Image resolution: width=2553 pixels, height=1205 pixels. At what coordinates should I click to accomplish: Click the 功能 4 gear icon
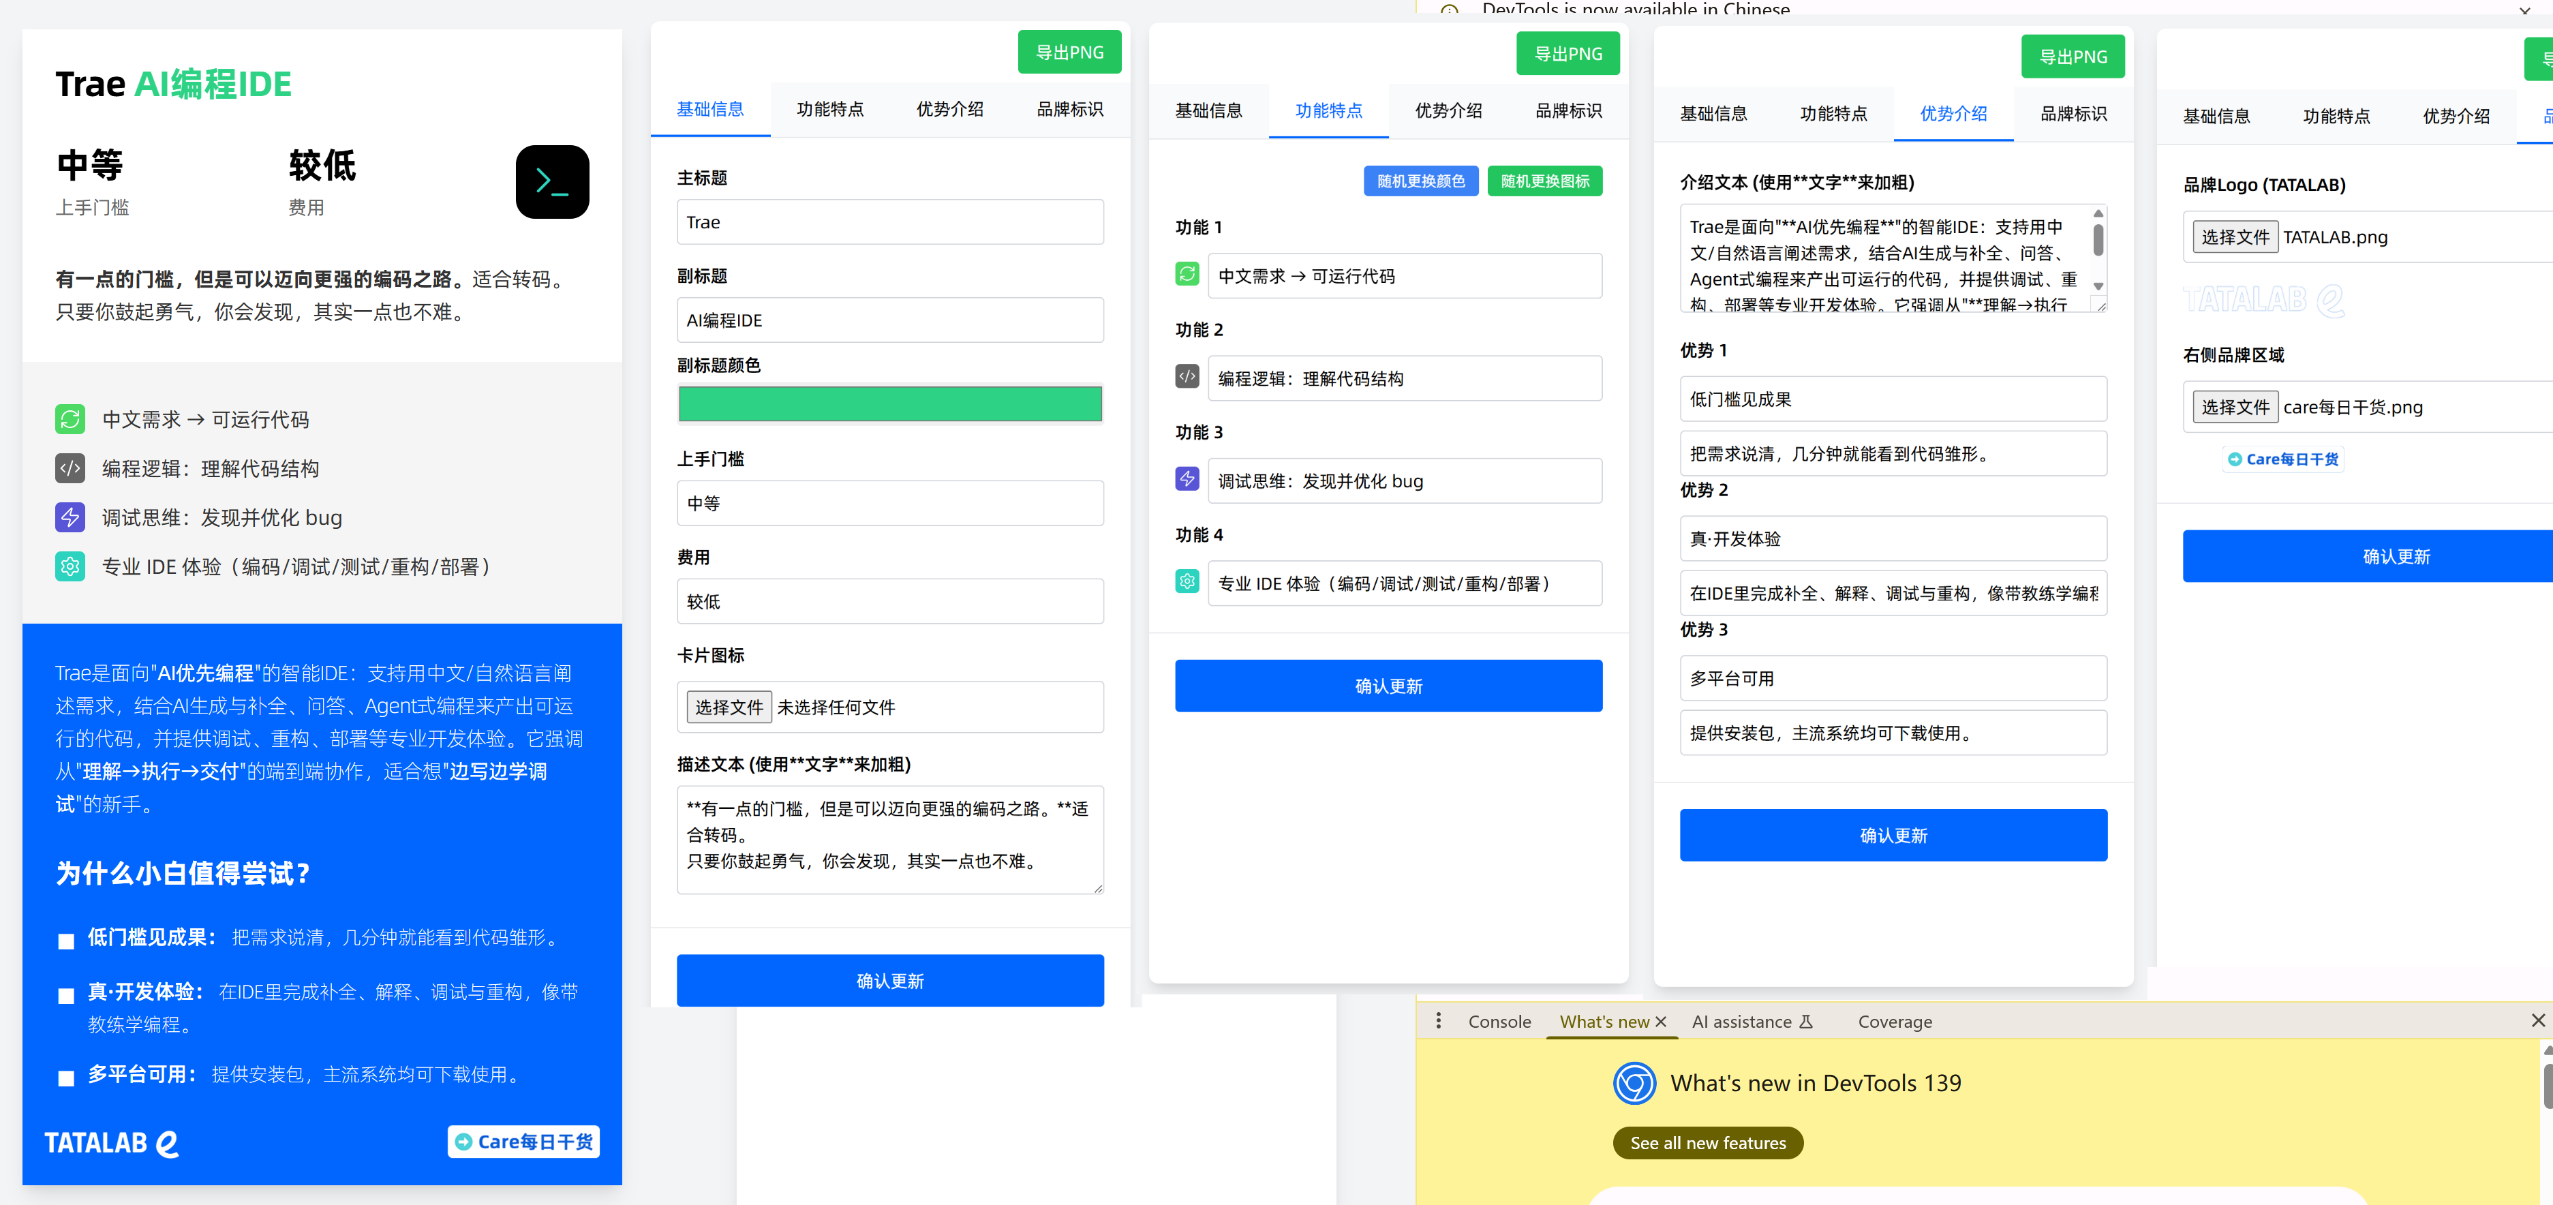1187,581
